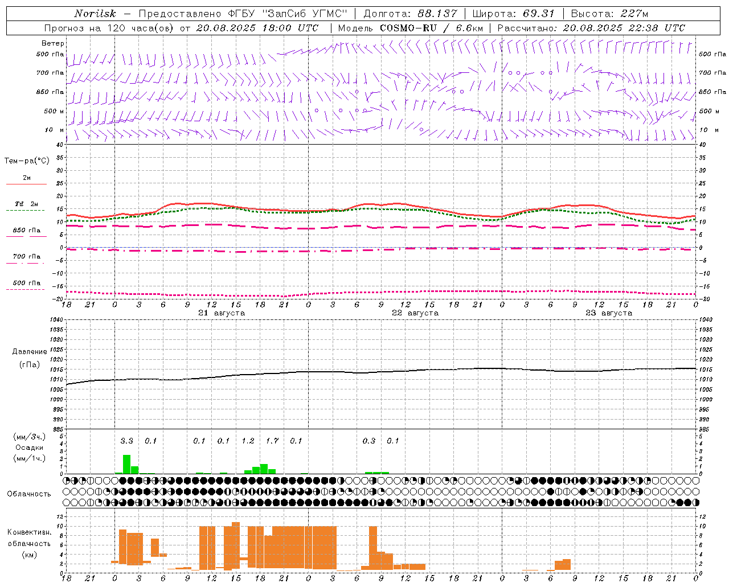Click 'Прогноз на 120 часа(ов)' text

110,28
